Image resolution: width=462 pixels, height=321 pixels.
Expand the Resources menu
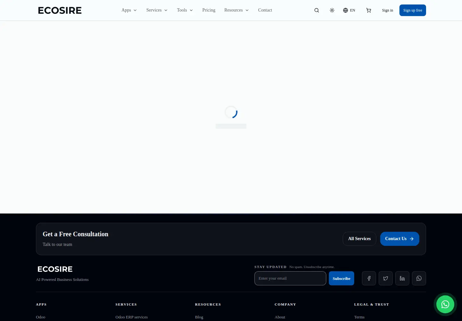coord(236,10)
